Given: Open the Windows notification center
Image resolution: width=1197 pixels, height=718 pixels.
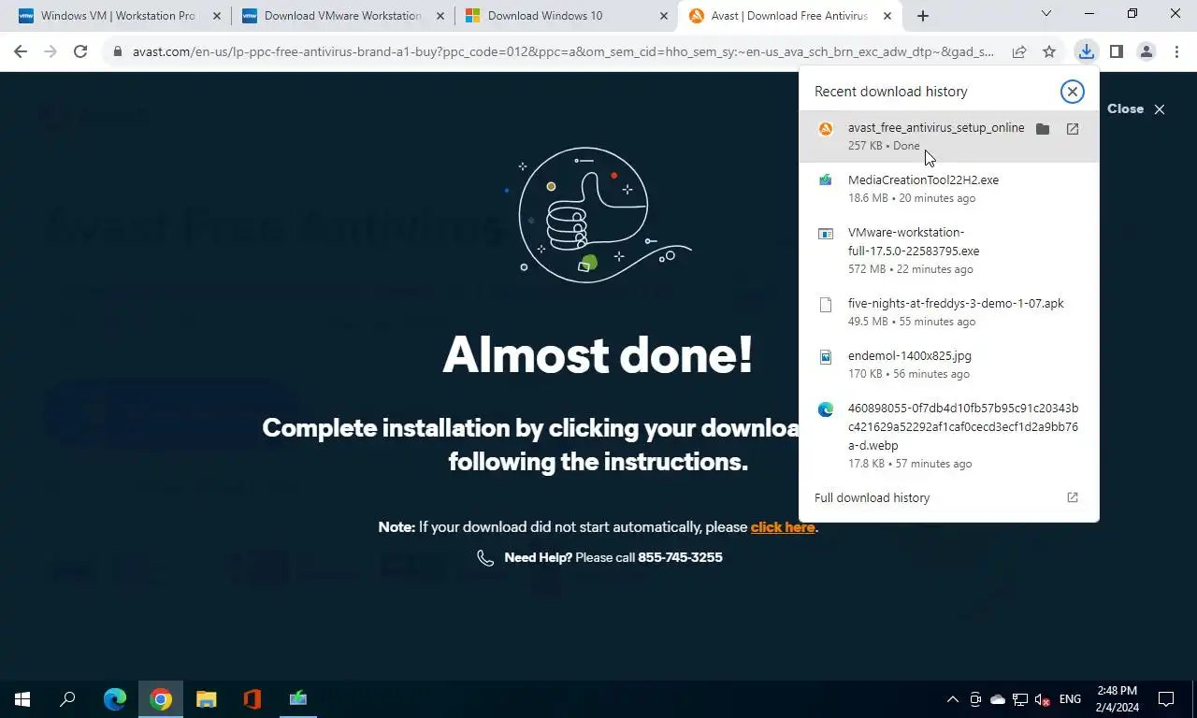Looking at the screenshot, I should [x=1166, y=699].
